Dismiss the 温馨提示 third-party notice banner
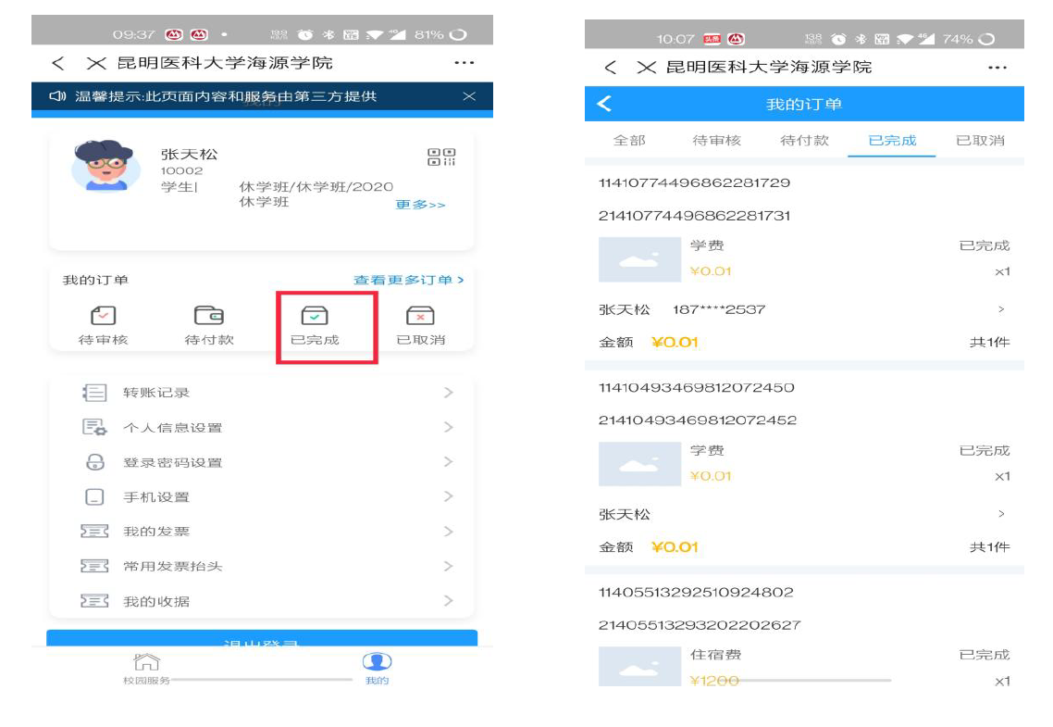The height and width of the screenshot is (727, 1053). click(469, 96)
